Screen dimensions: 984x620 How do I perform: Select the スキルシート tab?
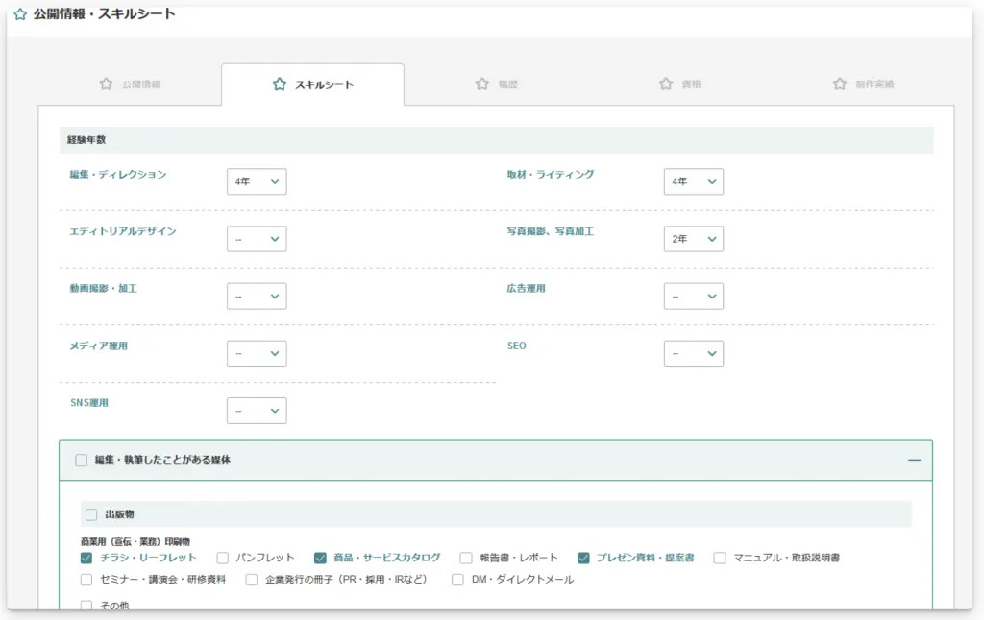tap(312, 84)
